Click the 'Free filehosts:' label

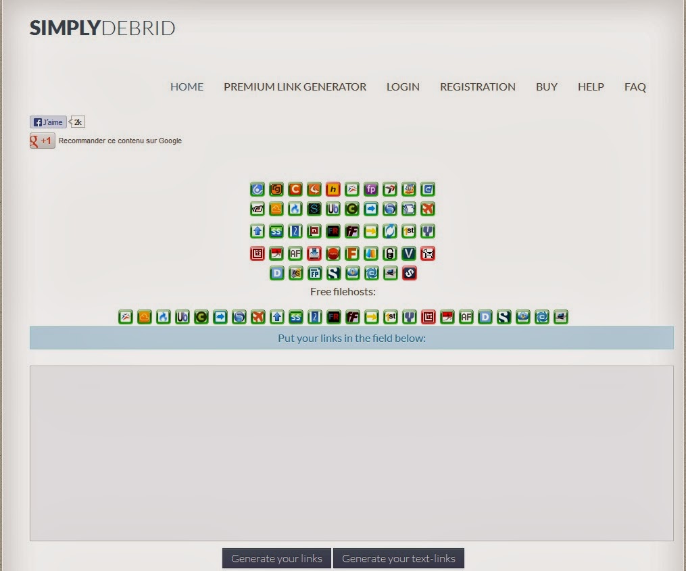[x=343, y=292]
